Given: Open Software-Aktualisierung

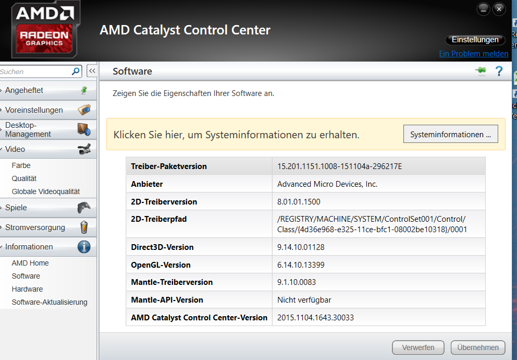Looking at the screenshot, I should pyautogui.click(x=50, y=302).
